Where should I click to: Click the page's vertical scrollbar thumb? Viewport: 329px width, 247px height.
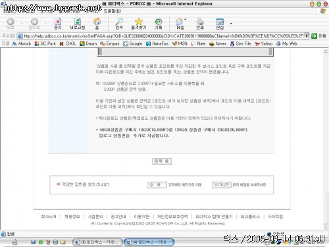[326, 208]
